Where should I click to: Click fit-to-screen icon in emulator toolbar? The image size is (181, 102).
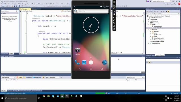(x=114, y=23)
